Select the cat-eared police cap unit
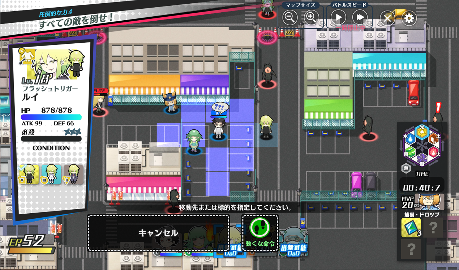459x270 pixels. (x=171, y=102)
